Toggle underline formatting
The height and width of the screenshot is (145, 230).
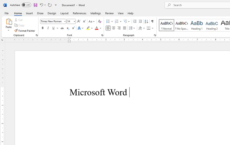[53, 28]
